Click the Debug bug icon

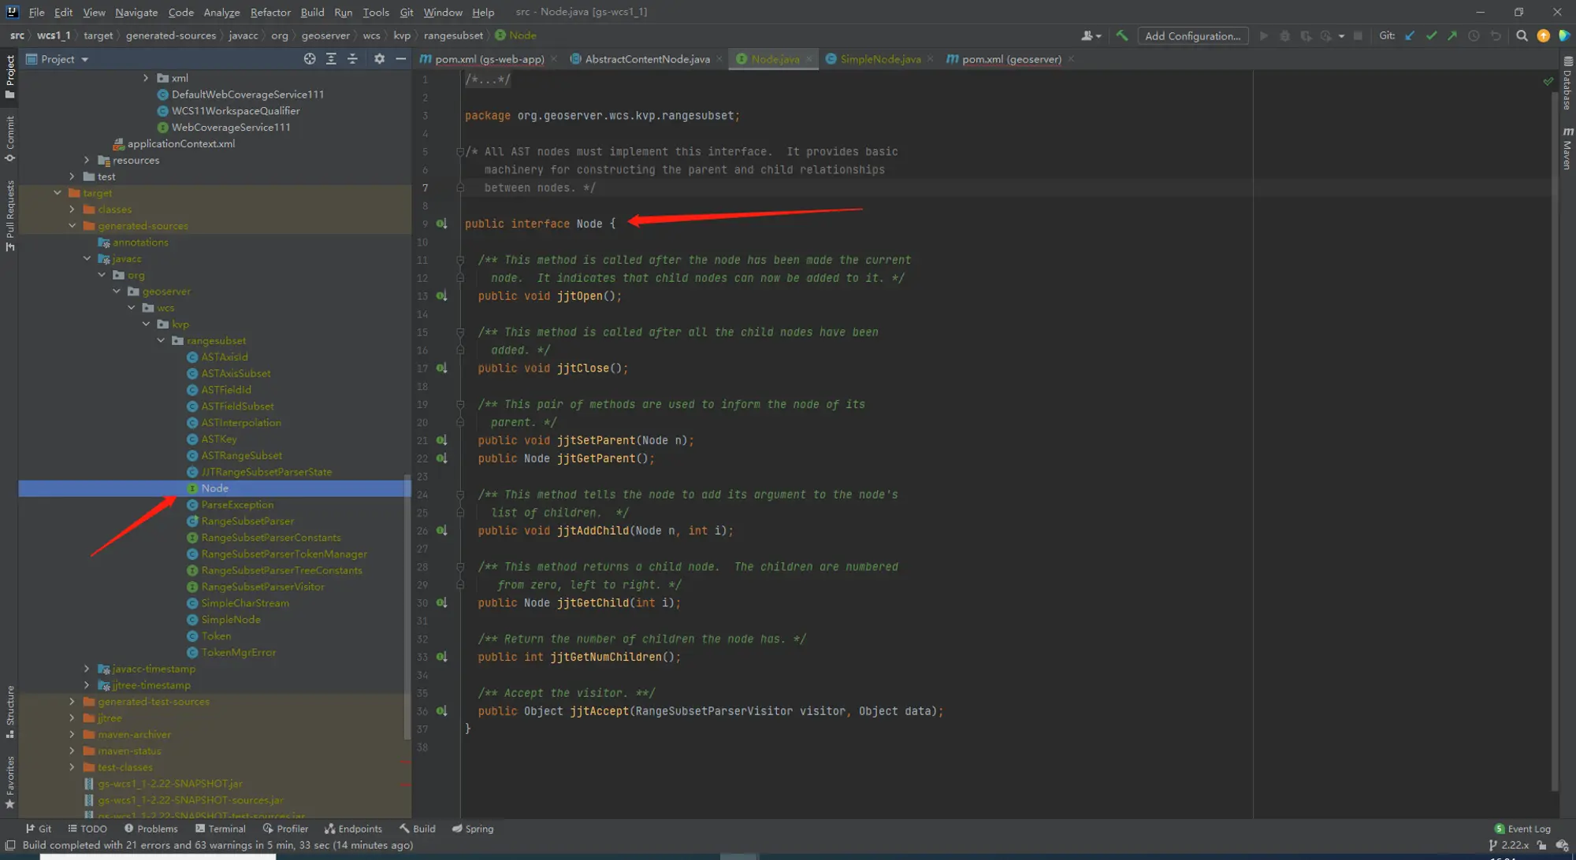click(1285, 35)
